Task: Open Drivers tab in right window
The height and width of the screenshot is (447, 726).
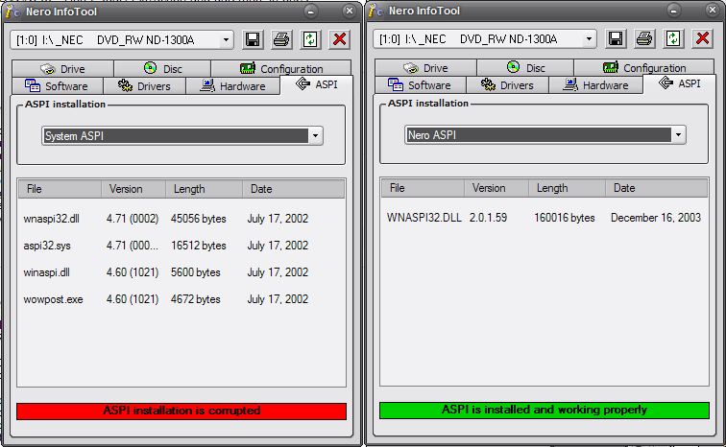Action: (x=507, y=85)
